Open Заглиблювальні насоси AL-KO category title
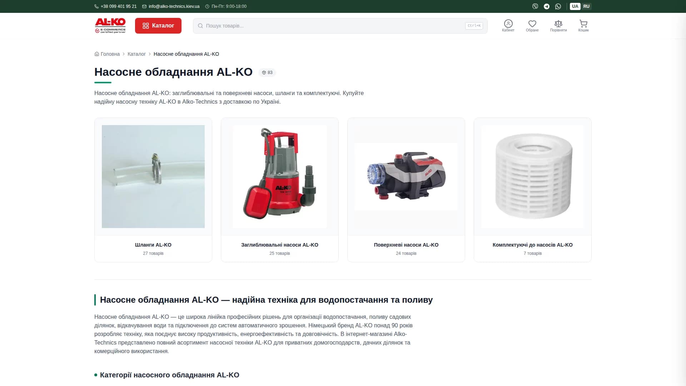 pos(280,245)
